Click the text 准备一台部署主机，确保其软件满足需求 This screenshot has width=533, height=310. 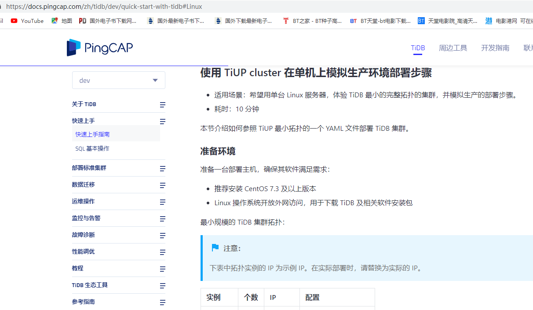(265, 170)
